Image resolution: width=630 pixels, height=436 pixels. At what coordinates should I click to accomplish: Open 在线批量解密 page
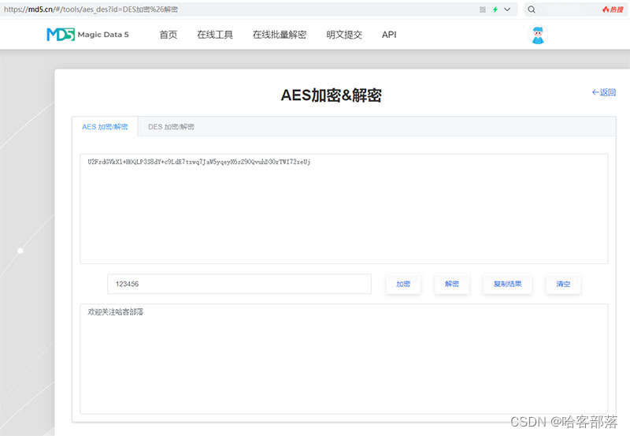point(280,35)
